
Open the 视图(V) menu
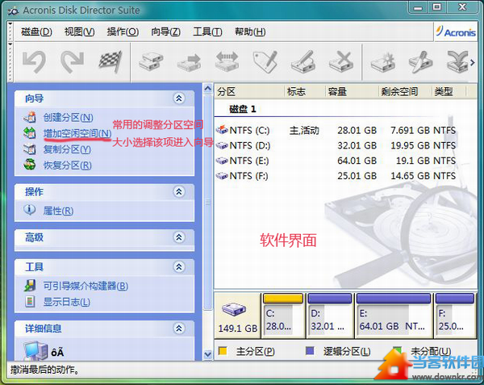click(x=79, y=31)
